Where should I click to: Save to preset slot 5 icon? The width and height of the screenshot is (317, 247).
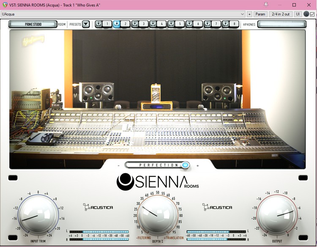(x=171, y=24)
